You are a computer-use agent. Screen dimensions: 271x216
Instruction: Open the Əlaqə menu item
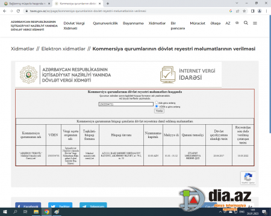[x=216, y=23]
